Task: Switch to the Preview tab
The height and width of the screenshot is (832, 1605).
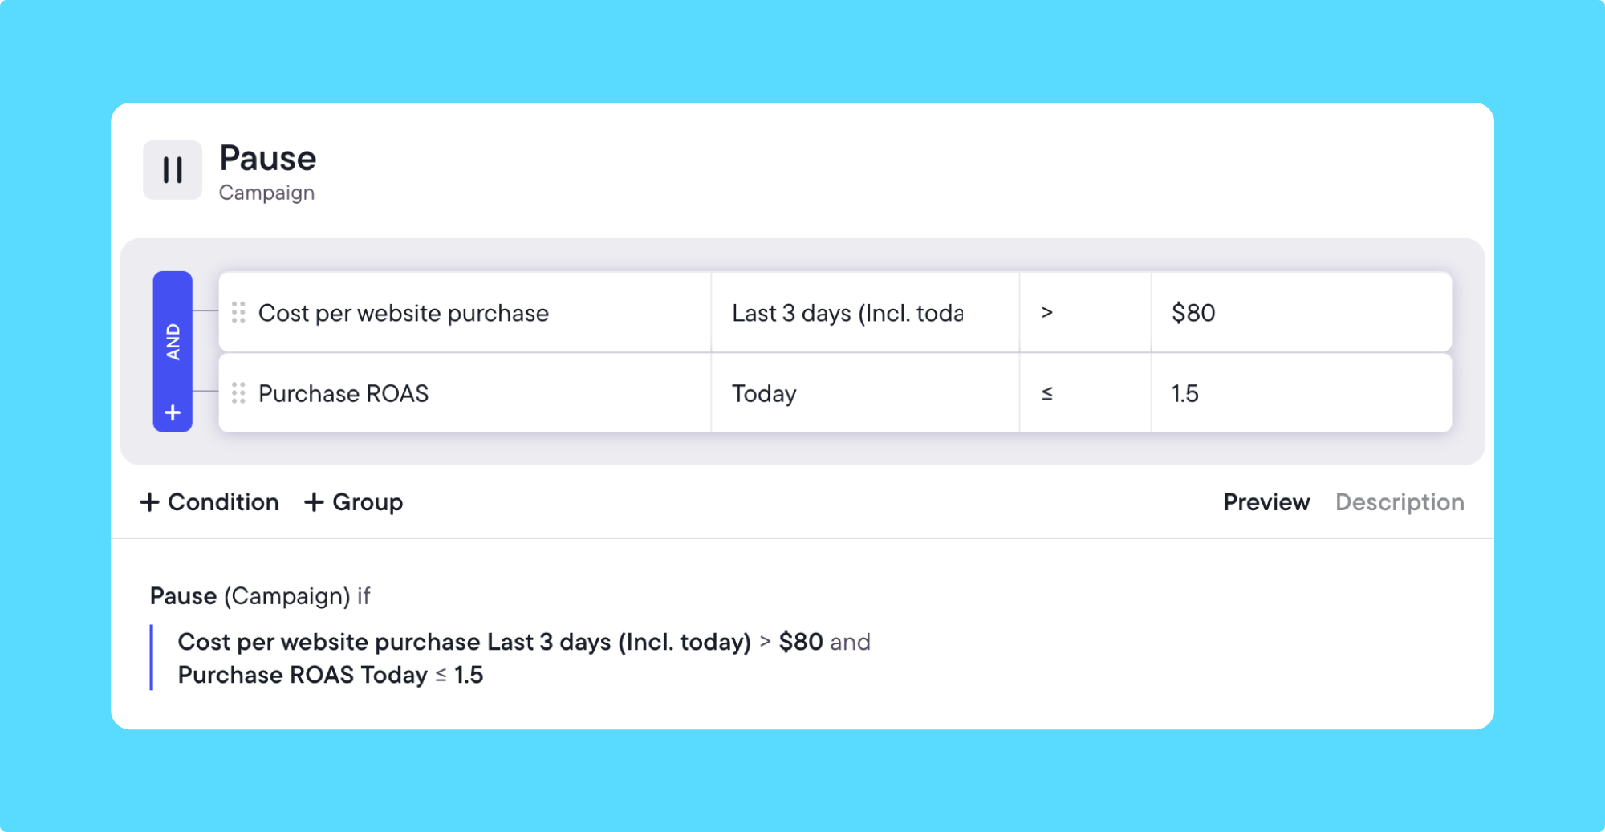Action: (x=1266, y=502)
